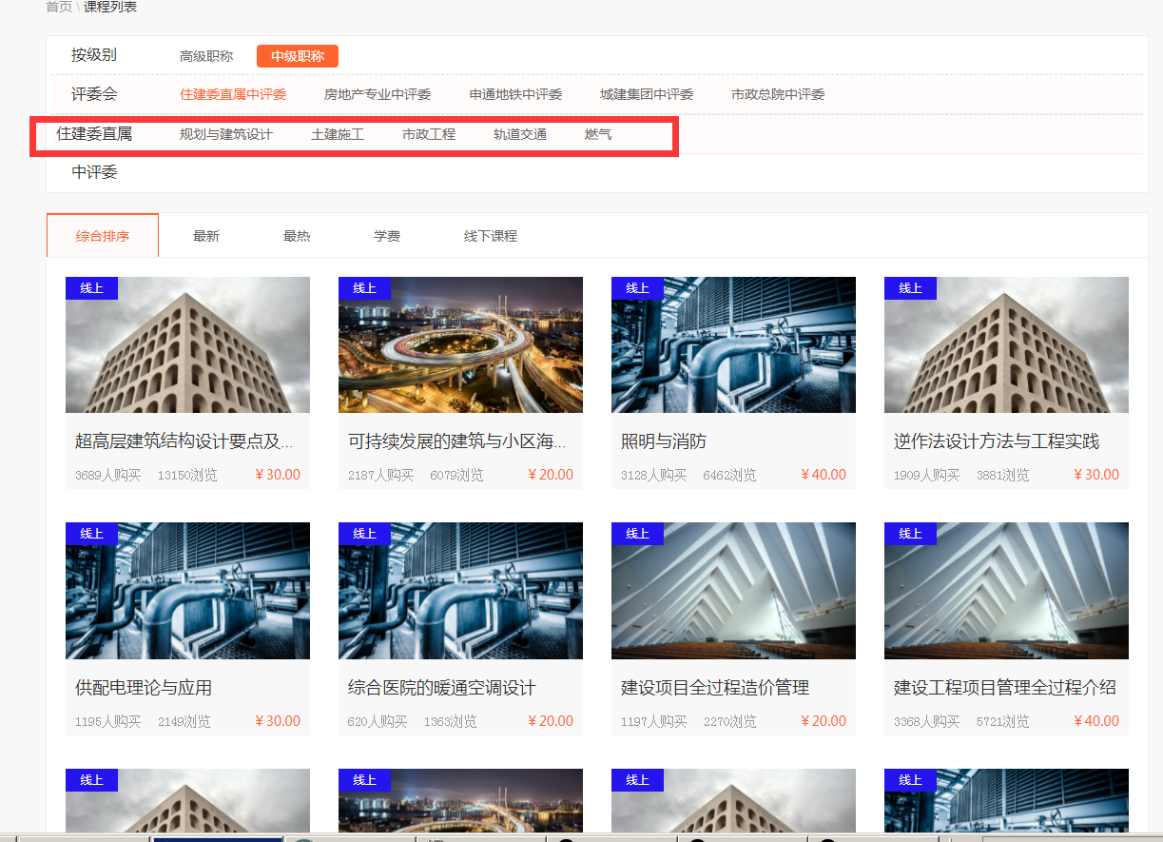1163x842 pixels.
Task: Open the 首页 breadcrumb link
Action: tap(59, 7)
